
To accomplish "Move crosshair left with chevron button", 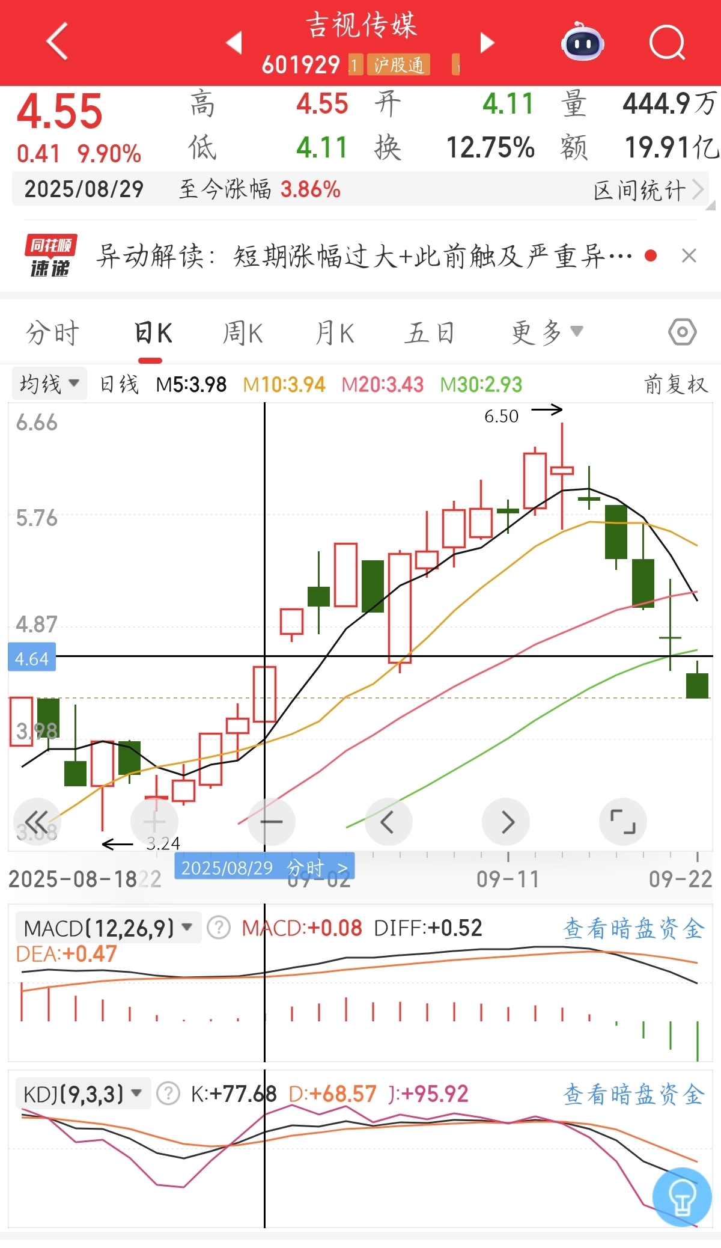I will 389,821.
